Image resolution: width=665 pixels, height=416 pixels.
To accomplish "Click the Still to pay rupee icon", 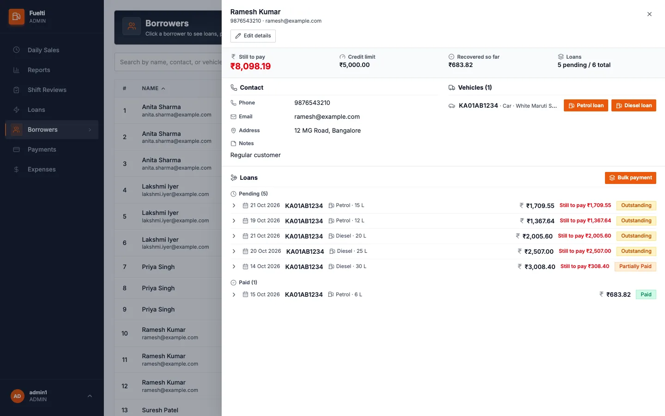I will pyautogui.click(x=233, y=57).
